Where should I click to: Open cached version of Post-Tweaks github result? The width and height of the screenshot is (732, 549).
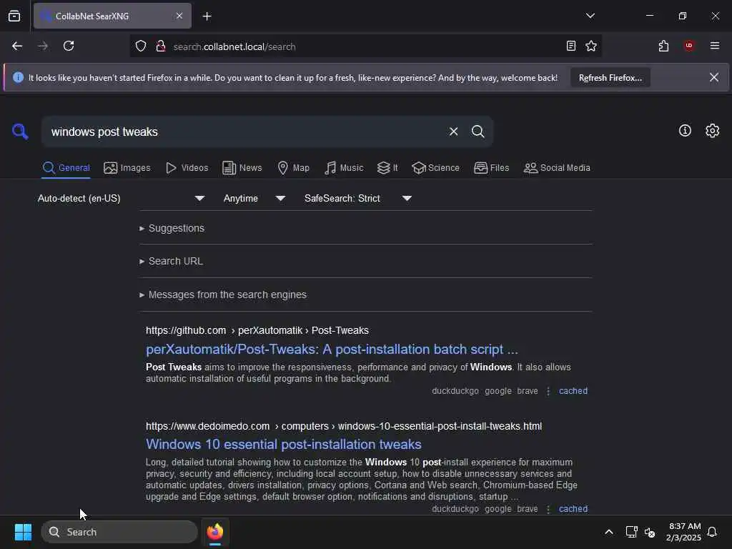[x=573, y=391]
